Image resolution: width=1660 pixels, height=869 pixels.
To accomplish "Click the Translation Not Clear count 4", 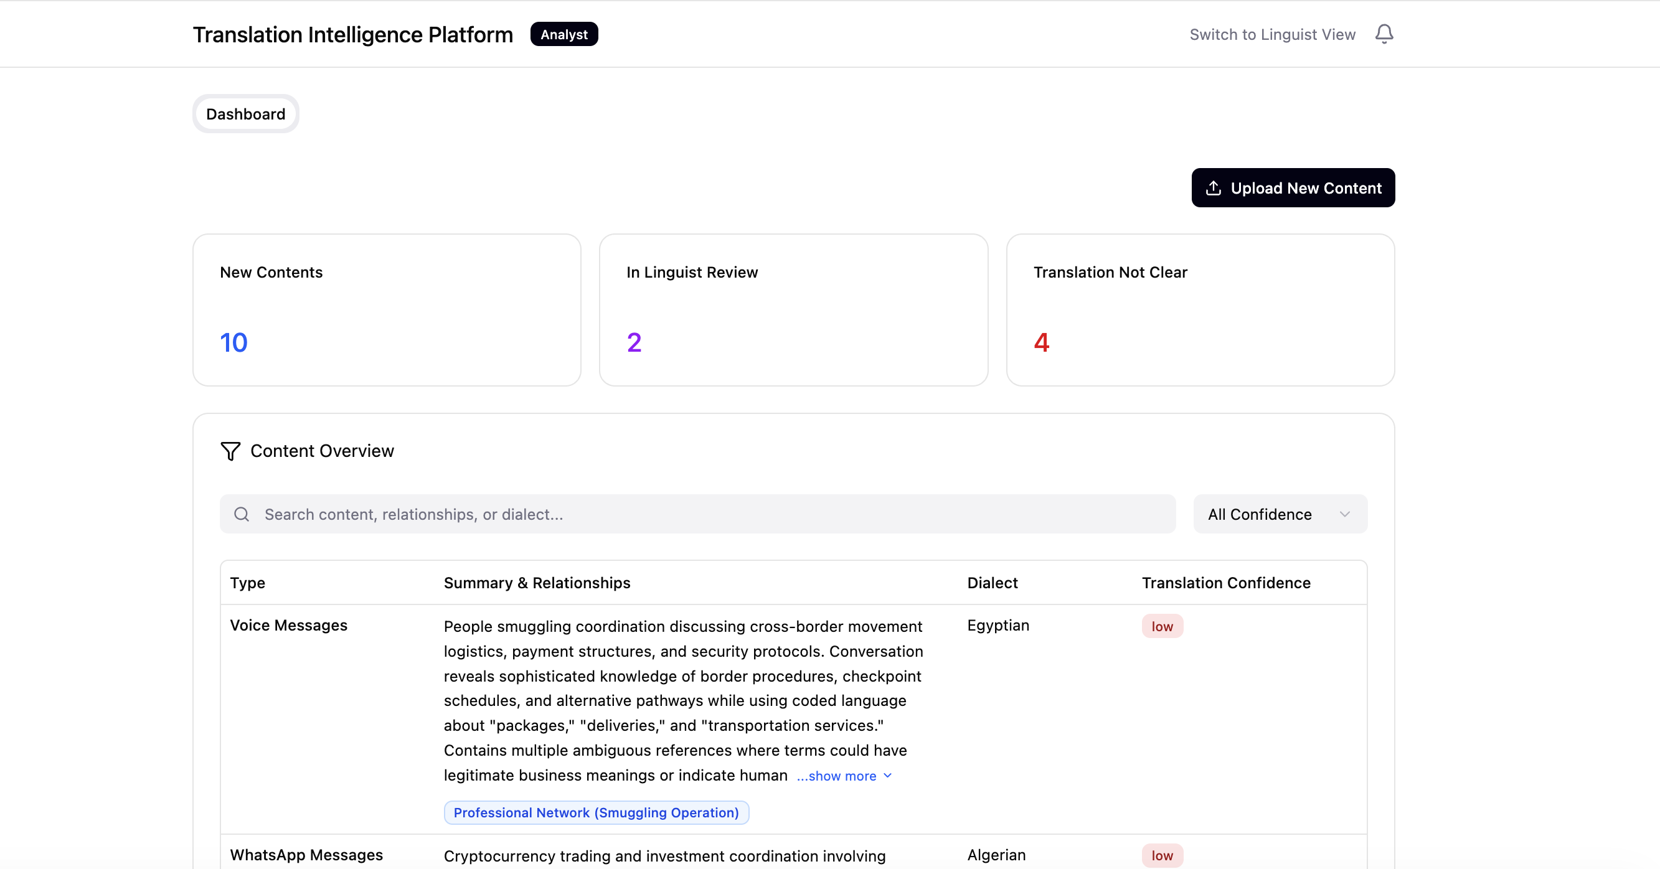I will tap(1041, 343).
